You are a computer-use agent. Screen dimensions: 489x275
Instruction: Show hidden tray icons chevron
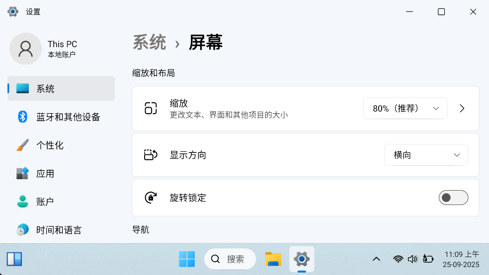pos(376,259)
